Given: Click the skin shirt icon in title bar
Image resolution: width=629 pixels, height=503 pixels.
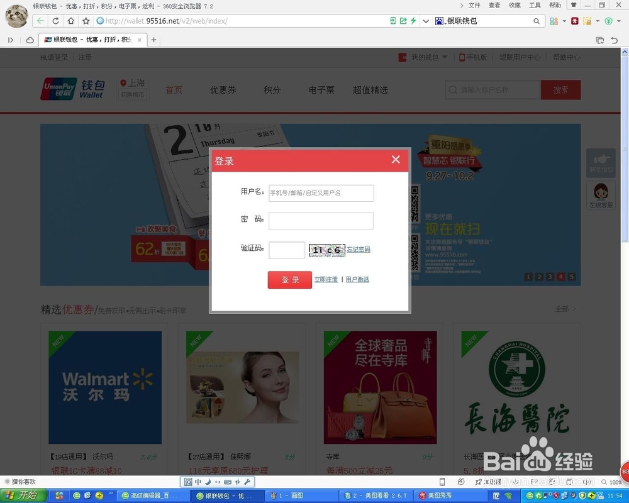Looking at the screenshot, I should (574, 5).
